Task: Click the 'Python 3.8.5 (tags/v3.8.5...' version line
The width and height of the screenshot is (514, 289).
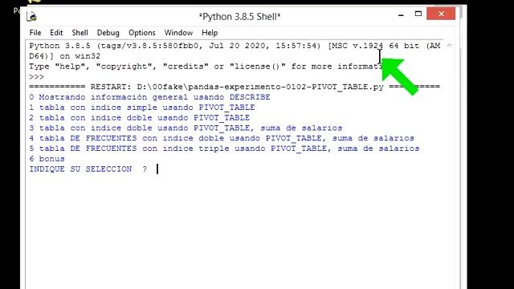Action: tap(235, 46)
